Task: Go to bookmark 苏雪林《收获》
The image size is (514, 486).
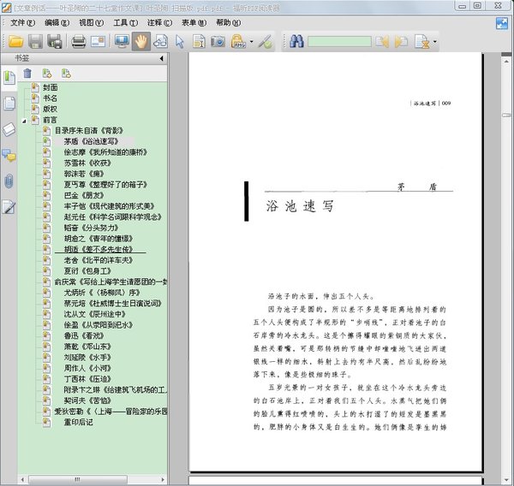Action: click(88, 163)
